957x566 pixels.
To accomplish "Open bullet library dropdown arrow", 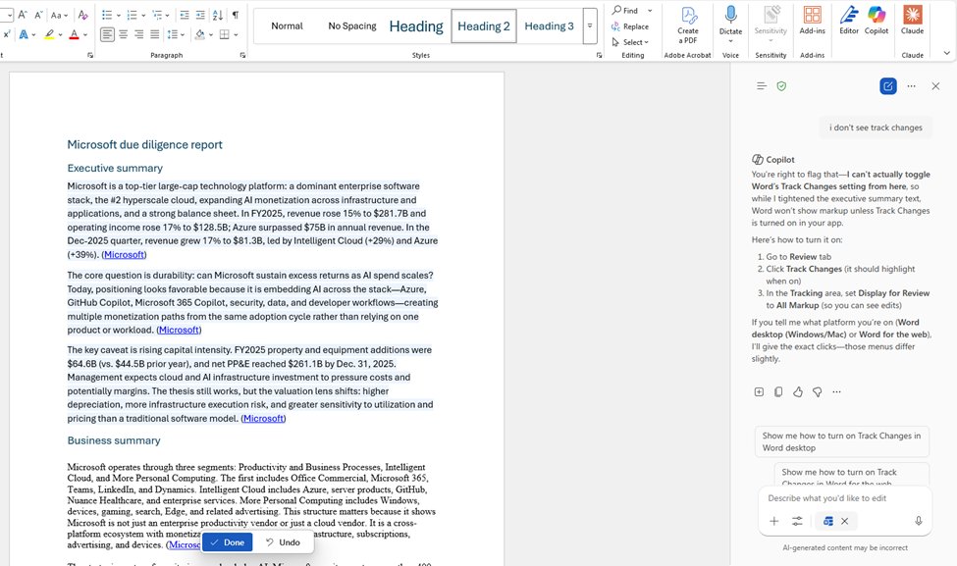I will point(119,16).
